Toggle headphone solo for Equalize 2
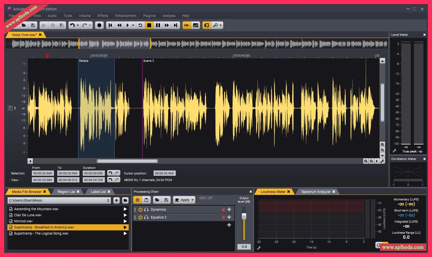 146,217
